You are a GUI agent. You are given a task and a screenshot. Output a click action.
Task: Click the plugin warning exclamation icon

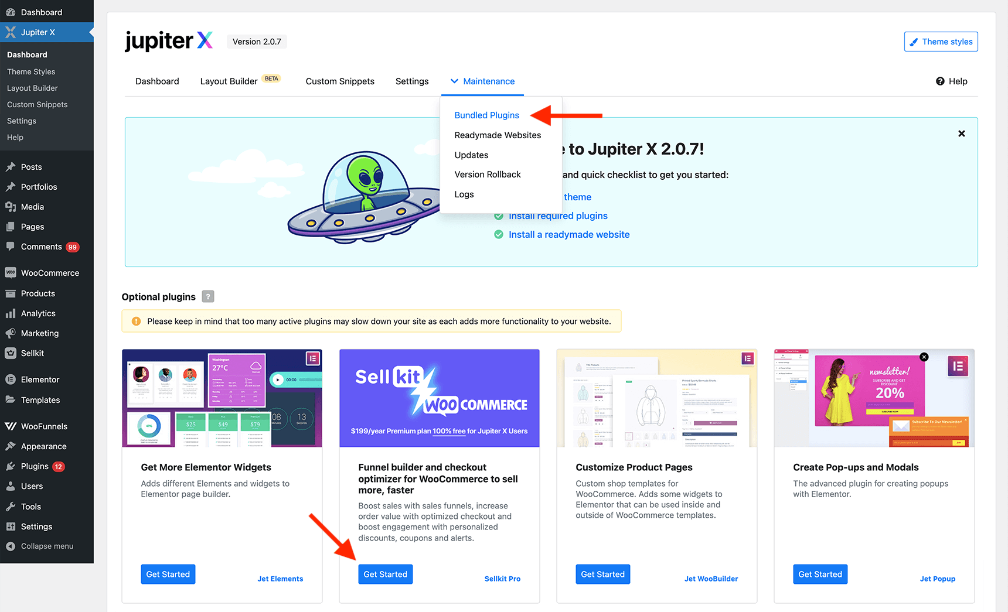(x=137, y=322)
